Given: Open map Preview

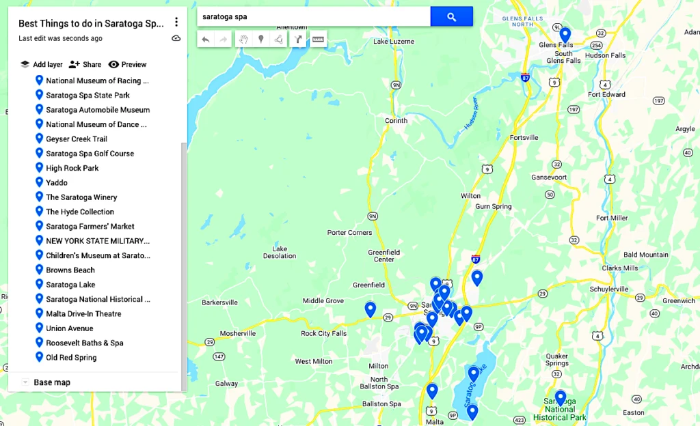Looking at the screenshot, I should pyautogui.click(x=127, y=64).
